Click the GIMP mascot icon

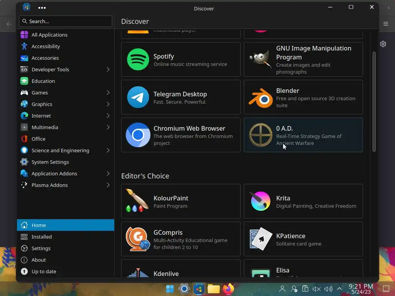[x=260, y=59]
